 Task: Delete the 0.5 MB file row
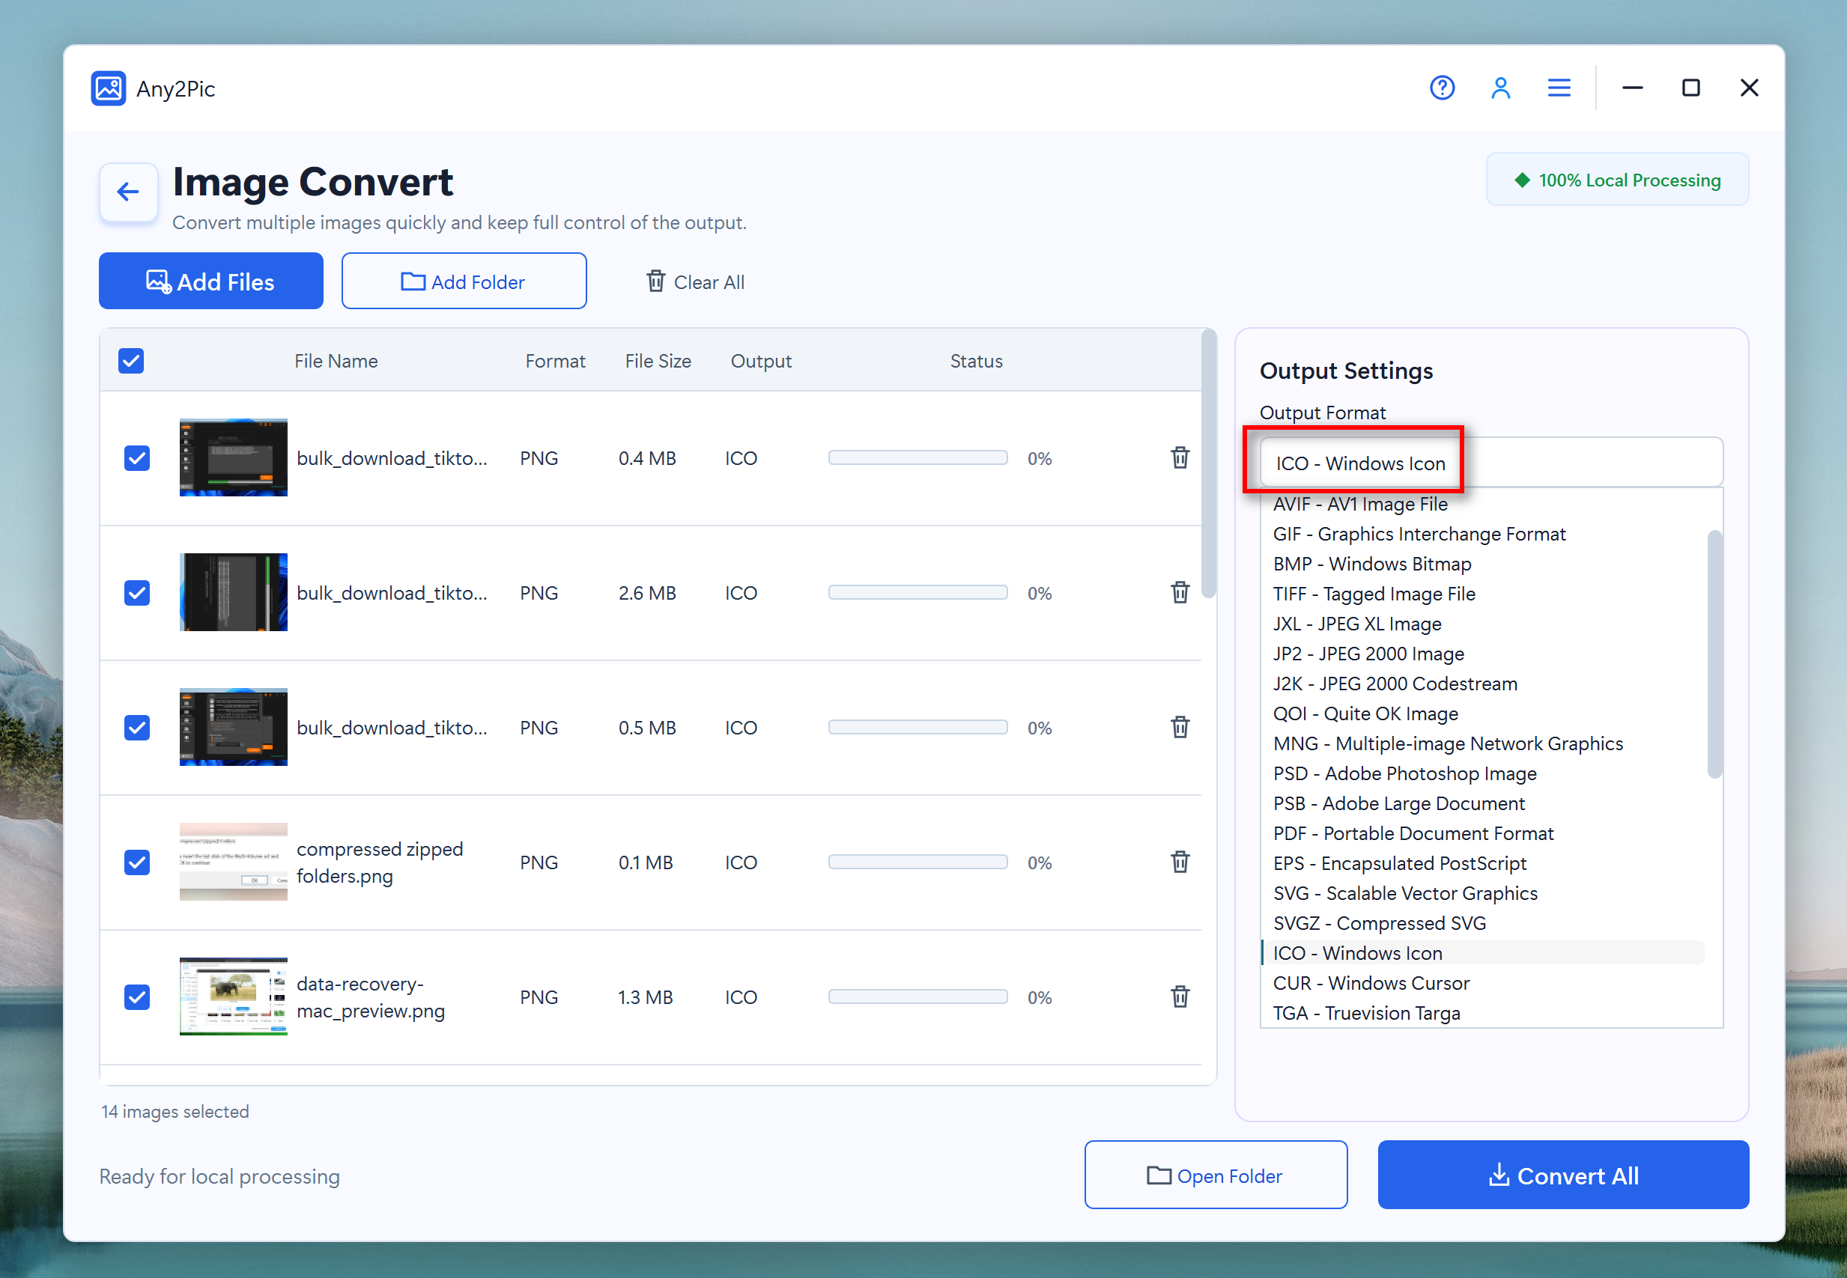click(1180, 727)
